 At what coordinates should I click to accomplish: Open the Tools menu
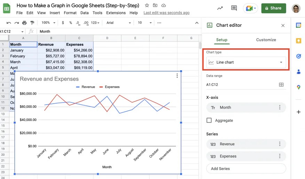tap(97, 13)
